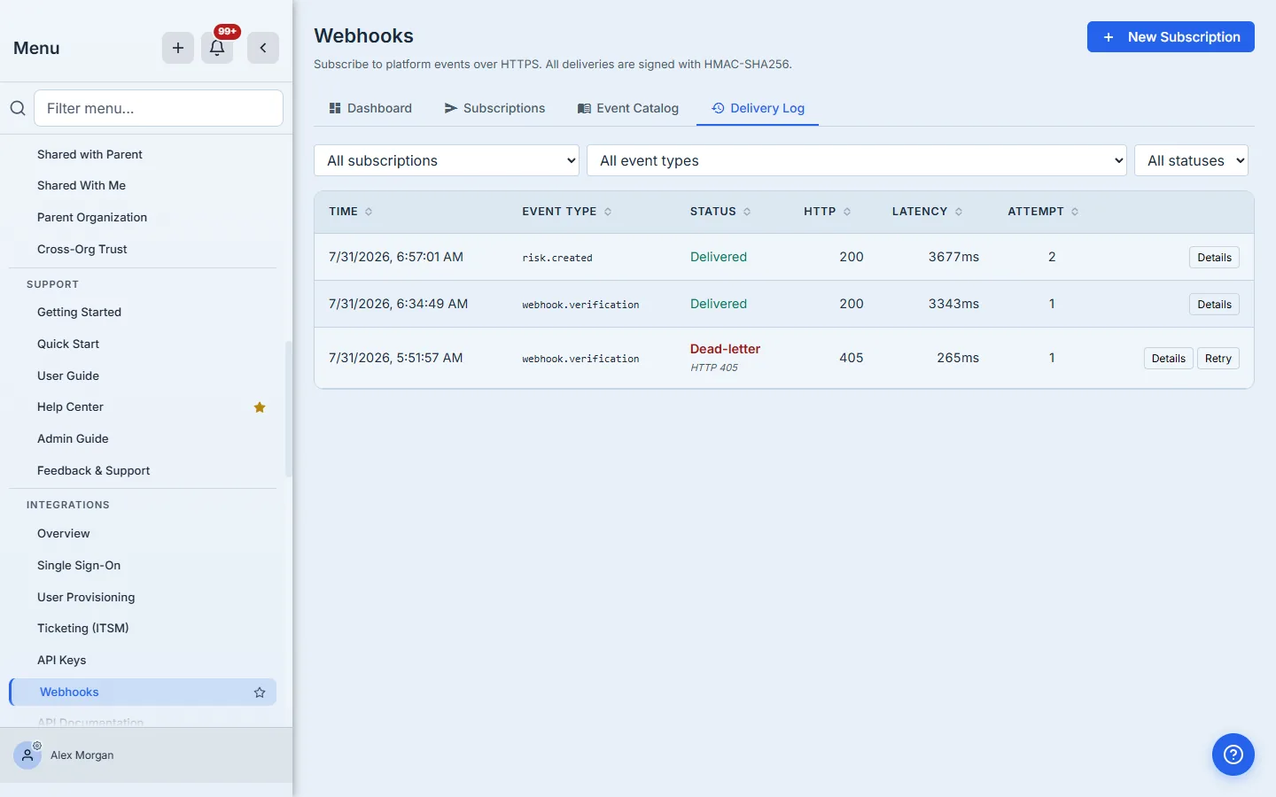Open Shared With Me menu item

(143, 186)
